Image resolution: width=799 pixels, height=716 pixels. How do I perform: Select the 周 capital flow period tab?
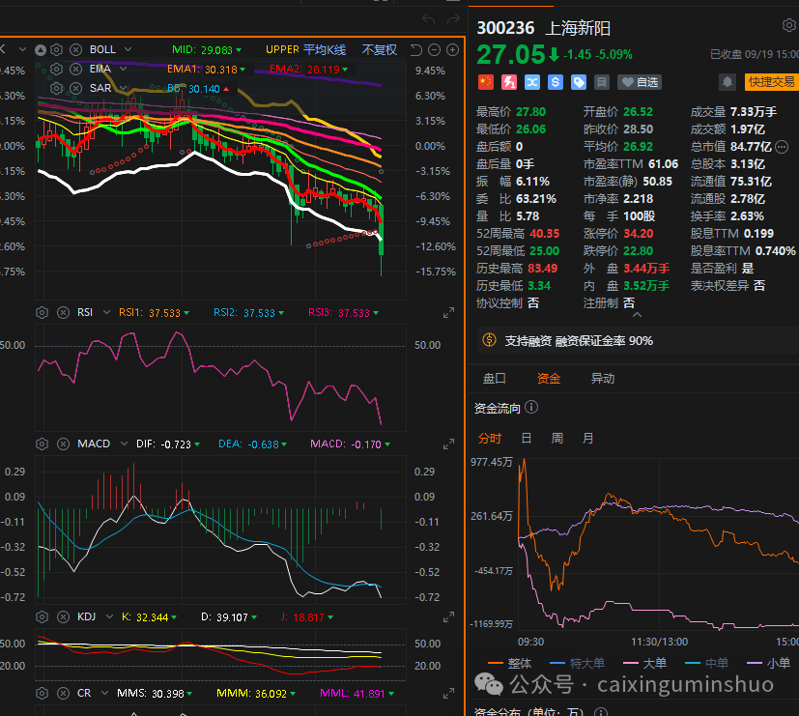pos(556,438)
